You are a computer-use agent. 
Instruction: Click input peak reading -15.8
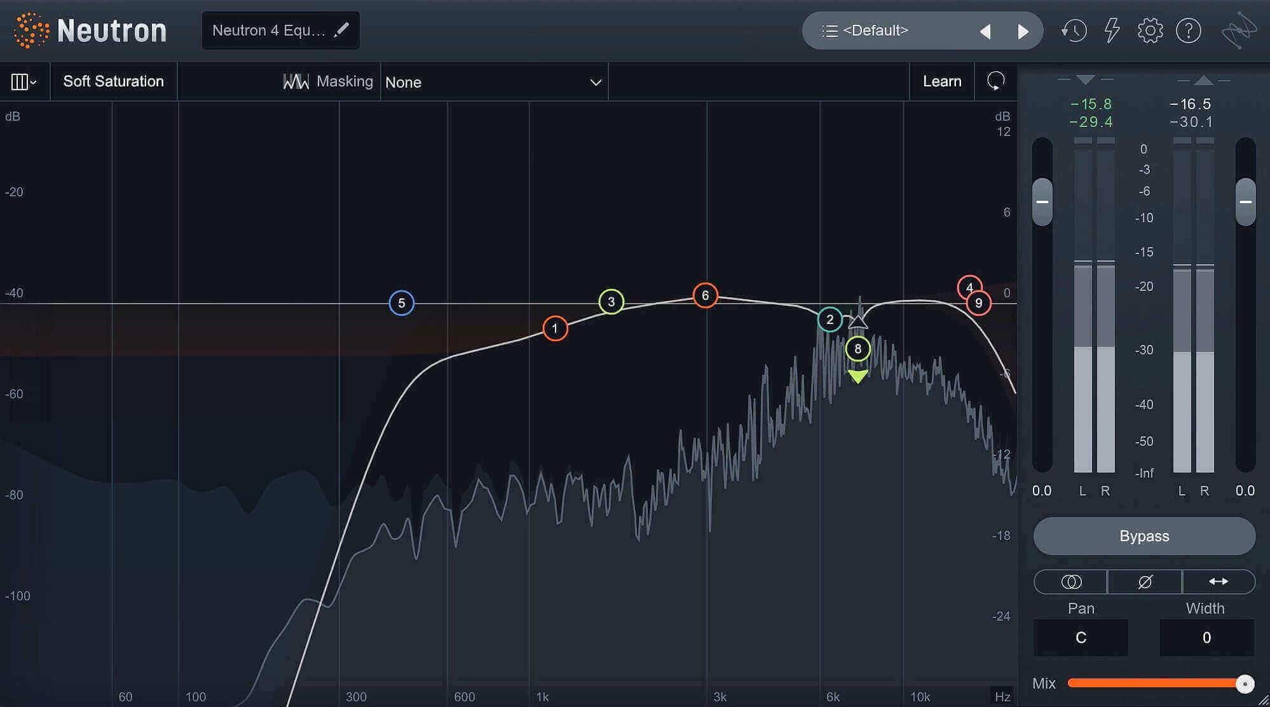(1091, 104)
